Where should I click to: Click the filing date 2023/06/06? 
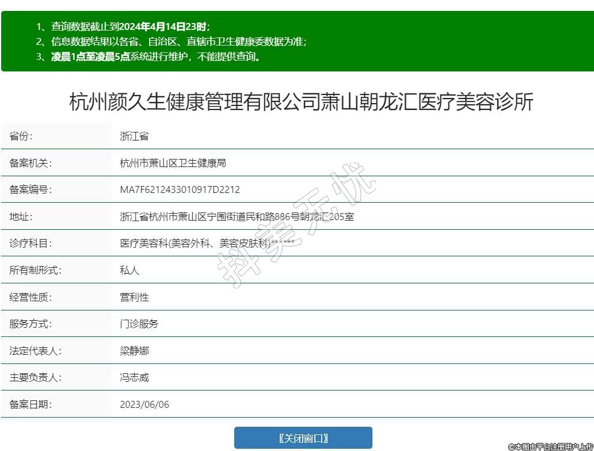pyautogui.click(x=144, y=404)
